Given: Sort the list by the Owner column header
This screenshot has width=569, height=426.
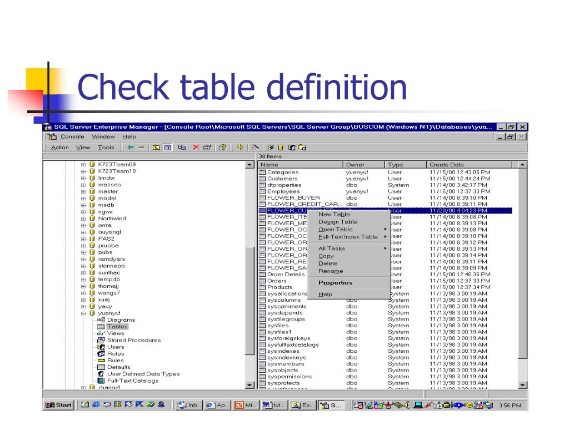Looking at the screenshot, I should [x=363, y=164].
